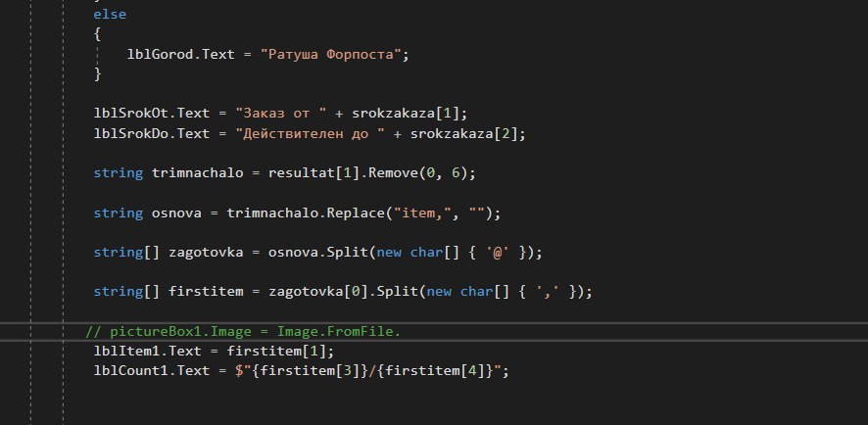Click the '@' char literal
Screen dimensions: 868x425
[x=498, y=253]
